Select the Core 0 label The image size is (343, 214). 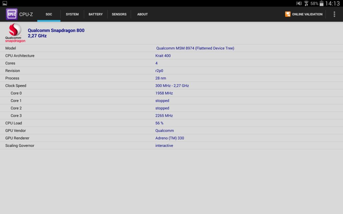pyautogui.click(x=16, y=93)
